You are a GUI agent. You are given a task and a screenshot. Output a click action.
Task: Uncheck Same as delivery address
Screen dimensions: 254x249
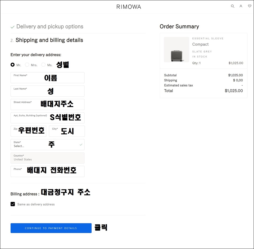[x=13, y=204]
